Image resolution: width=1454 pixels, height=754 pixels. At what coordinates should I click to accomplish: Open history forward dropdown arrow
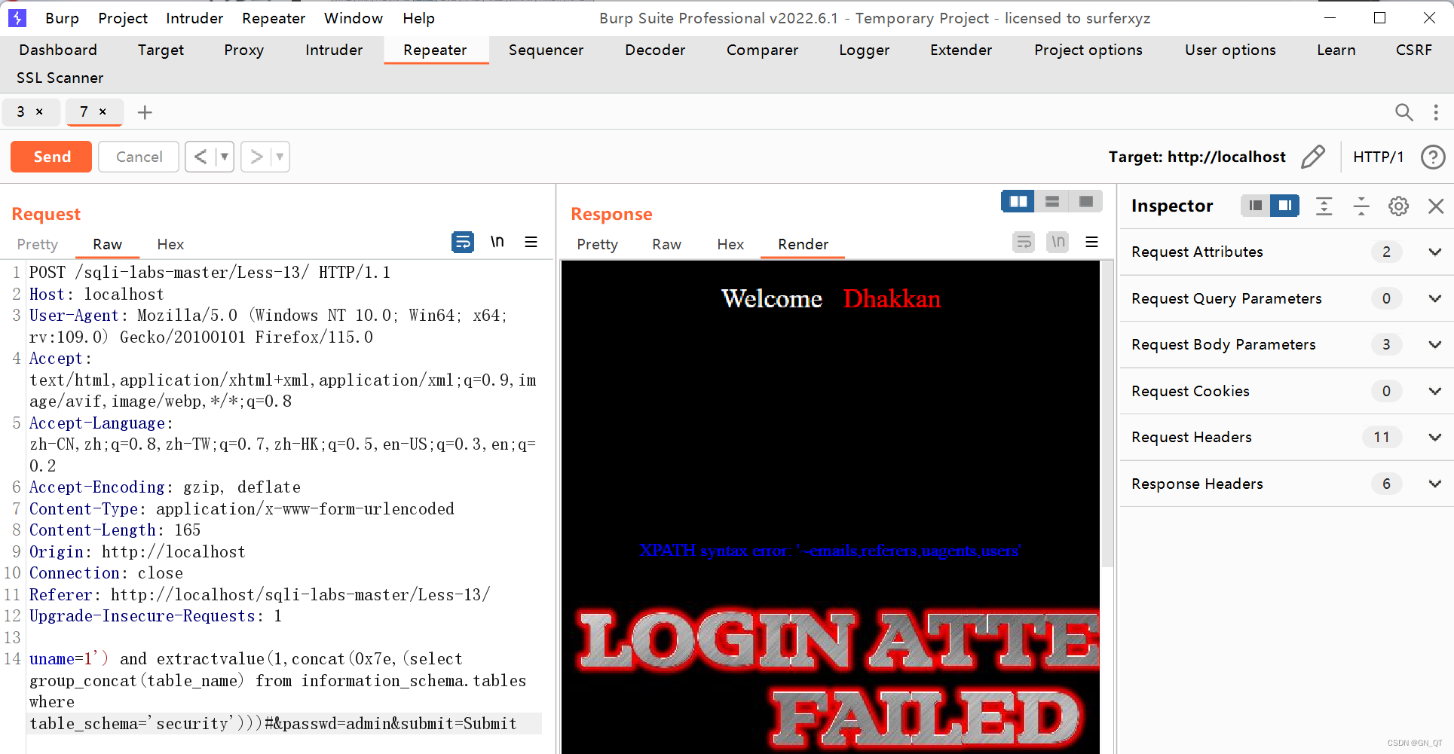tap(280, 157)
